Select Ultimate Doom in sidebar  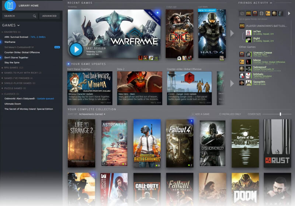13,104
